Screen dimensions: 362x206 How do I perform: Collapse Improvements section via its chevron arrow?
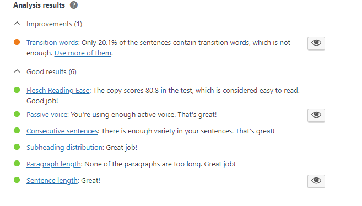17,24
